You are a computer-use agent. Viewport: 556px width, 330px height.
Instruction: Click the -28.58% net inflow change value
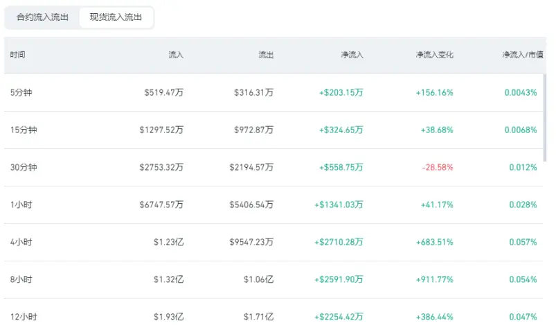437,167
